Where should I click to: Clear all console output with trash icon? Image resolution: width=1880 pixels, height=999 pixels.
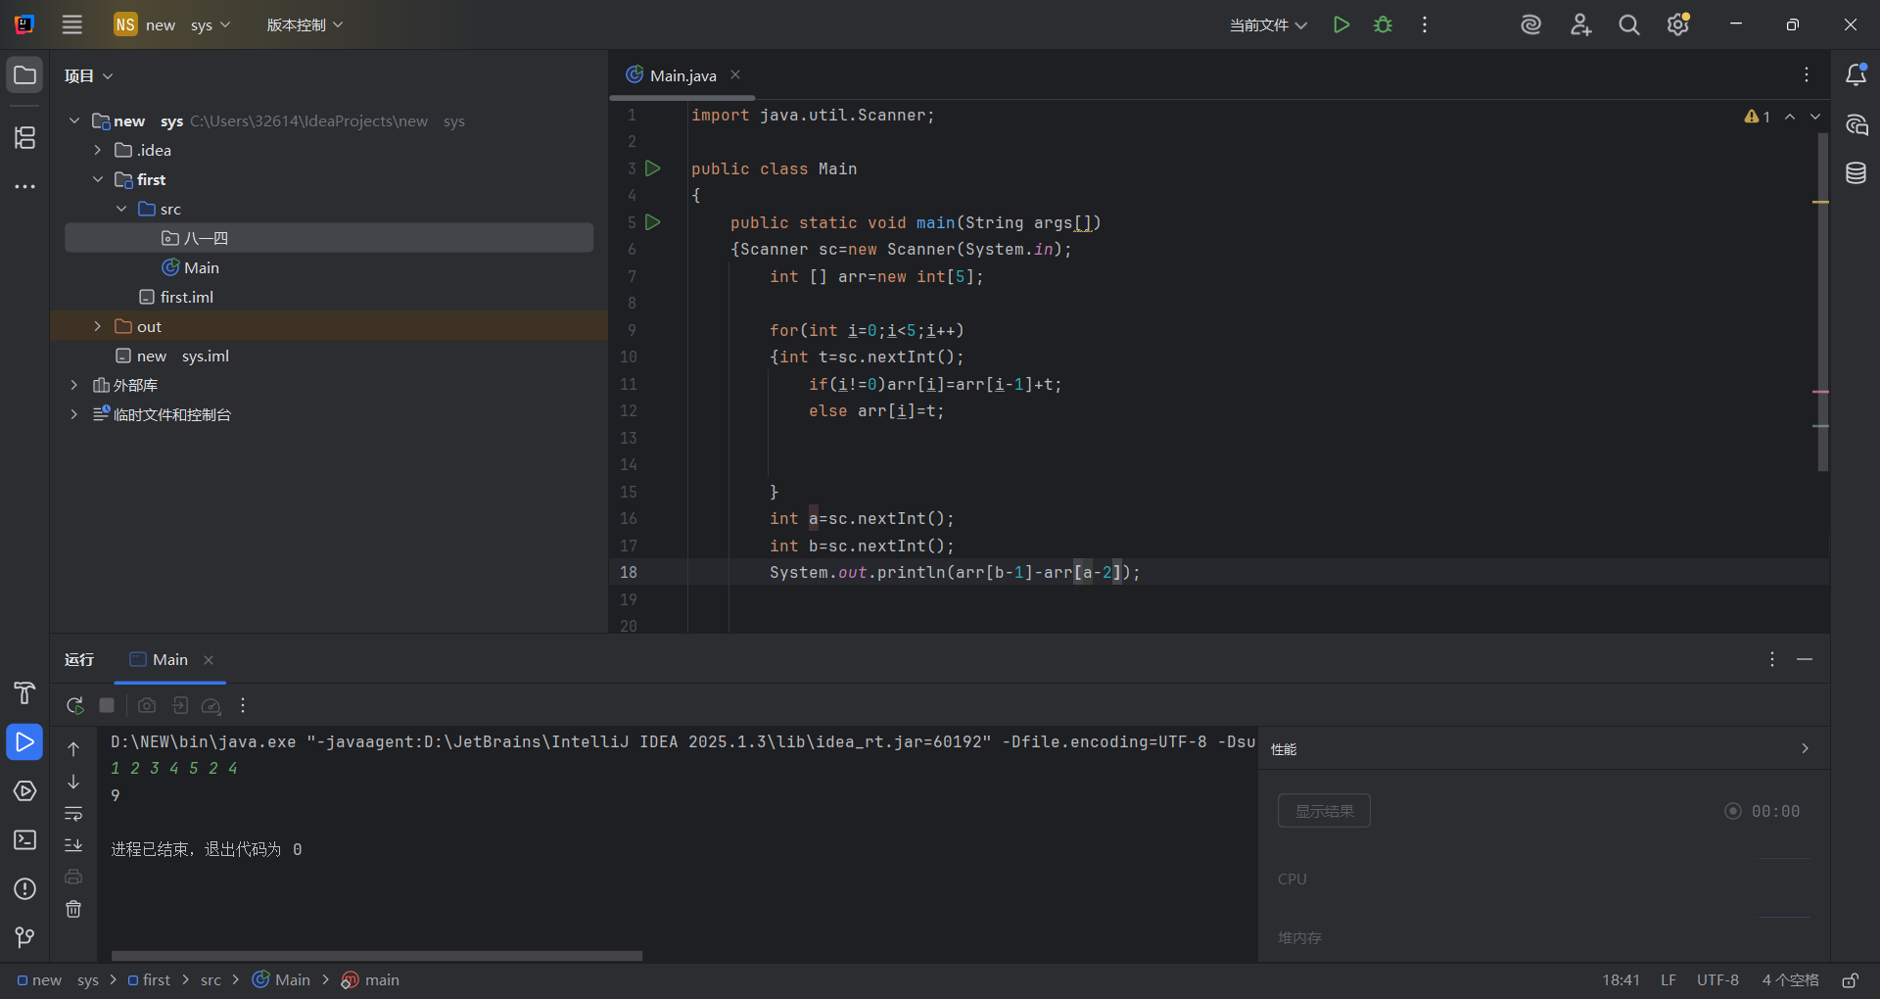tap(73, 909)
